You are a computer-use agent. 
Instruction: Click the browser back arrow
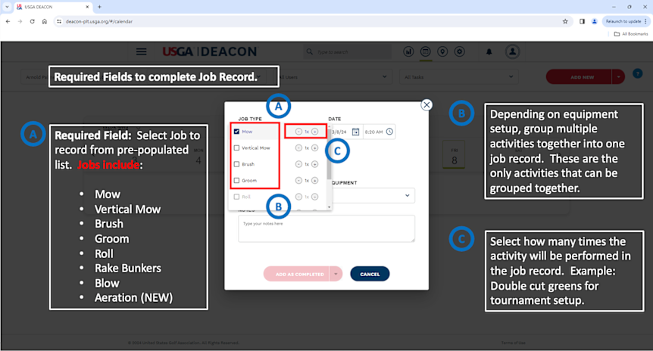tap(8, 21)
